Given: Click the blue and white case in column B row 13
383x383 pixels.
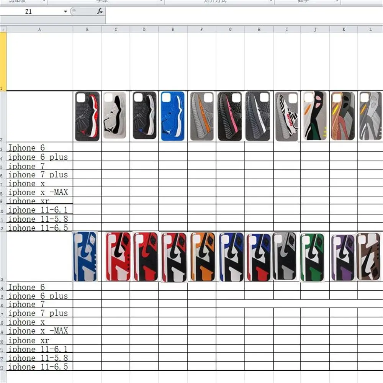Looking at the screenshot, I should tap(85, 257).
